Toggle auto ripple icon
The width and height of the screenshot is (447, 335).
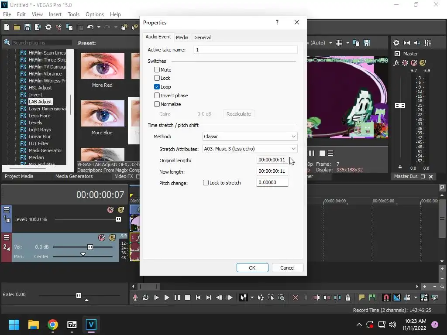click(x=407, y=297)
